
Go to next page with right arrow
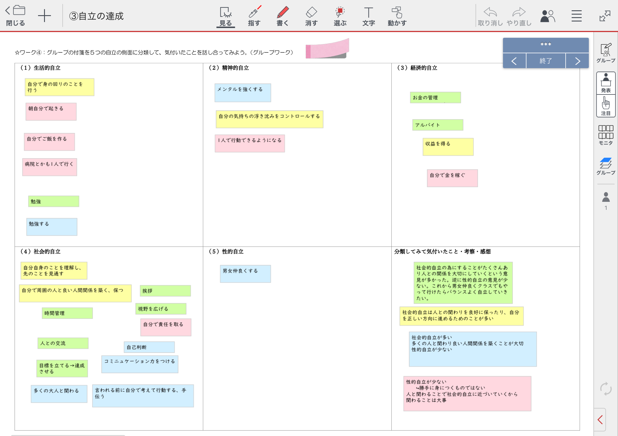577,61
